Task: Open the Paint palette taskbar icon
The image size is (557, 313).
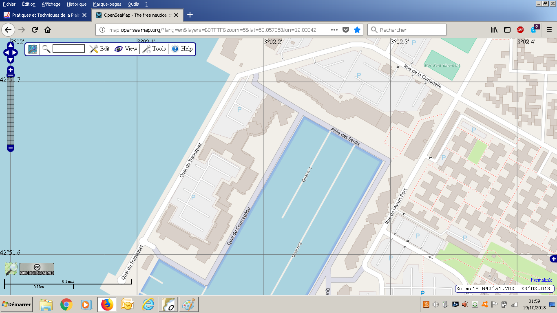Action: [188, 304]
